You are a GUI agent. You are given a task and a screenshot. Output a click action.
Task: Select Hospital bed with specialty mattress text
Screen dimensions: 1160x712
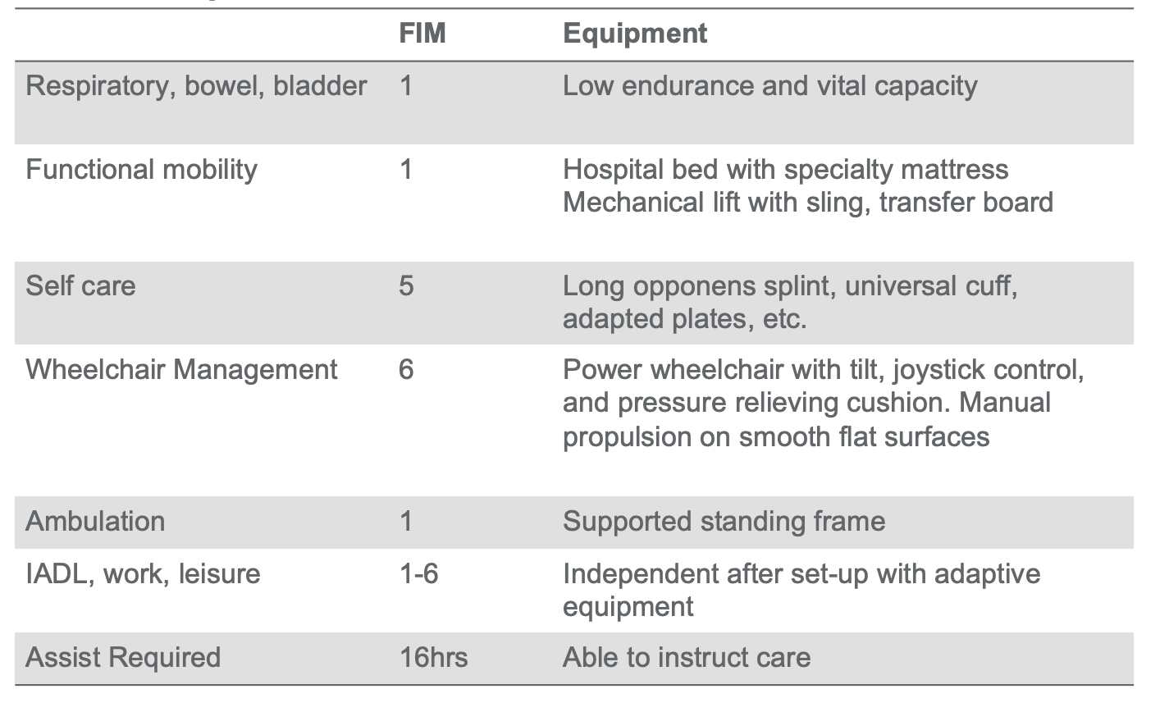(x=786, y=170)
